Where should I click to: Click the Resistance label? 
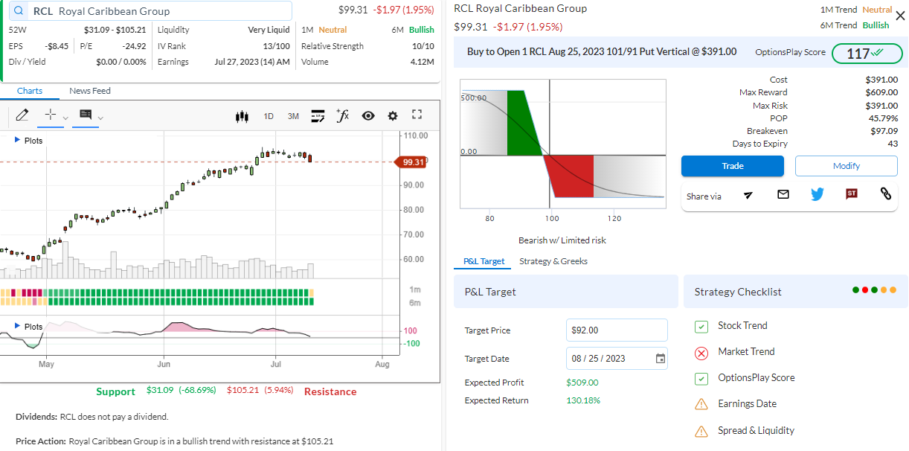[330, 391]
